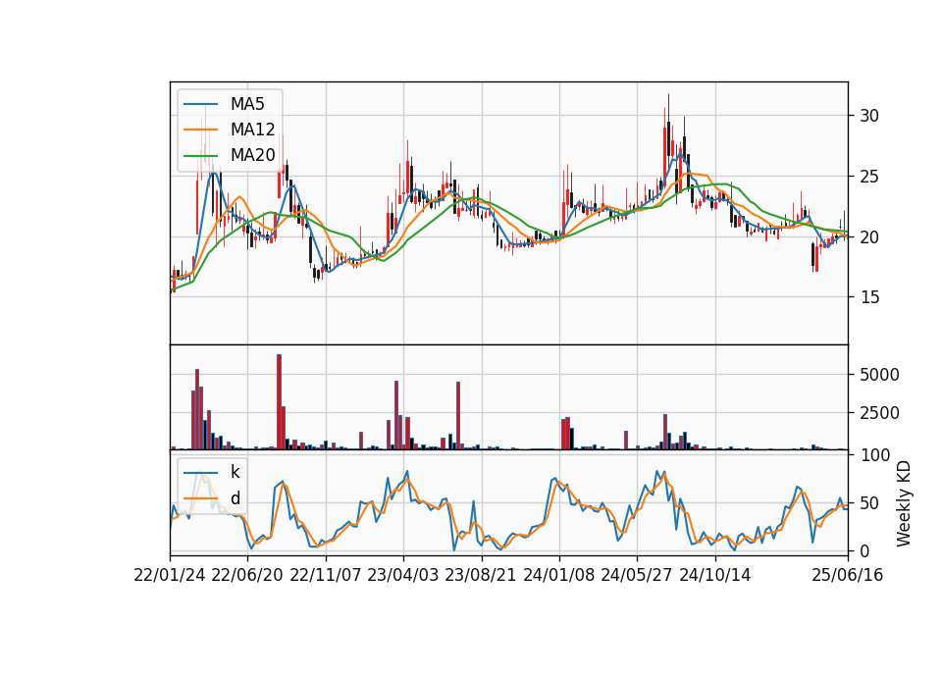
Task: Click the 22/11/07 date tick label
Action: click(325, 575)
